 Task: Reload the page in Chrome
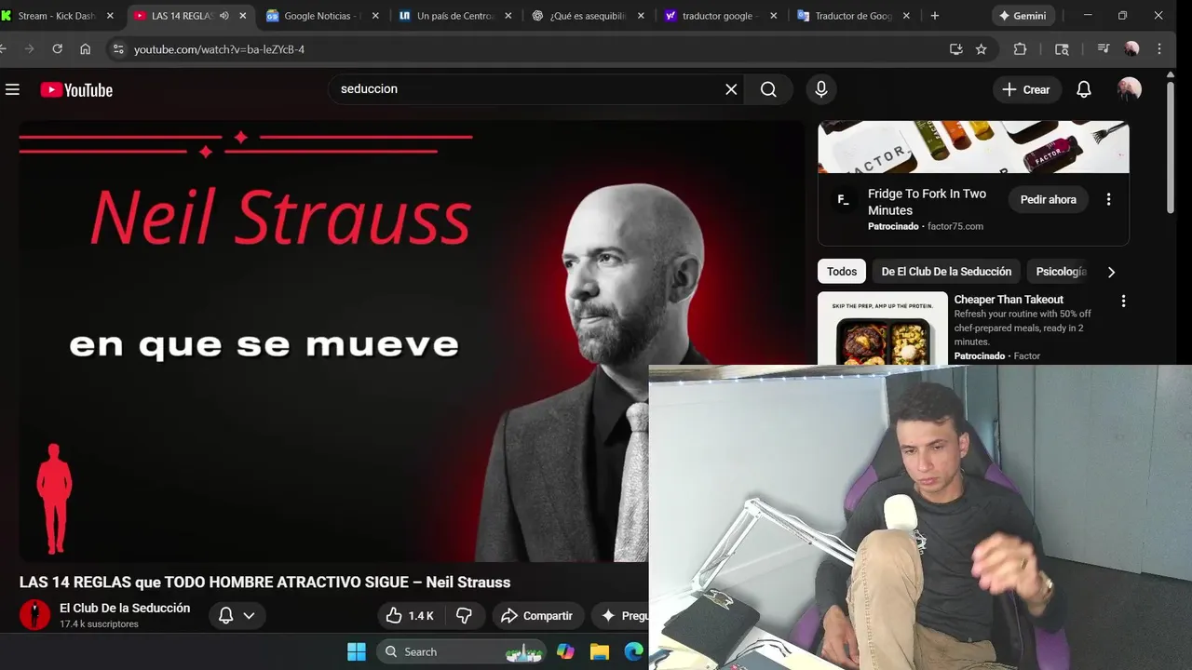57,49
